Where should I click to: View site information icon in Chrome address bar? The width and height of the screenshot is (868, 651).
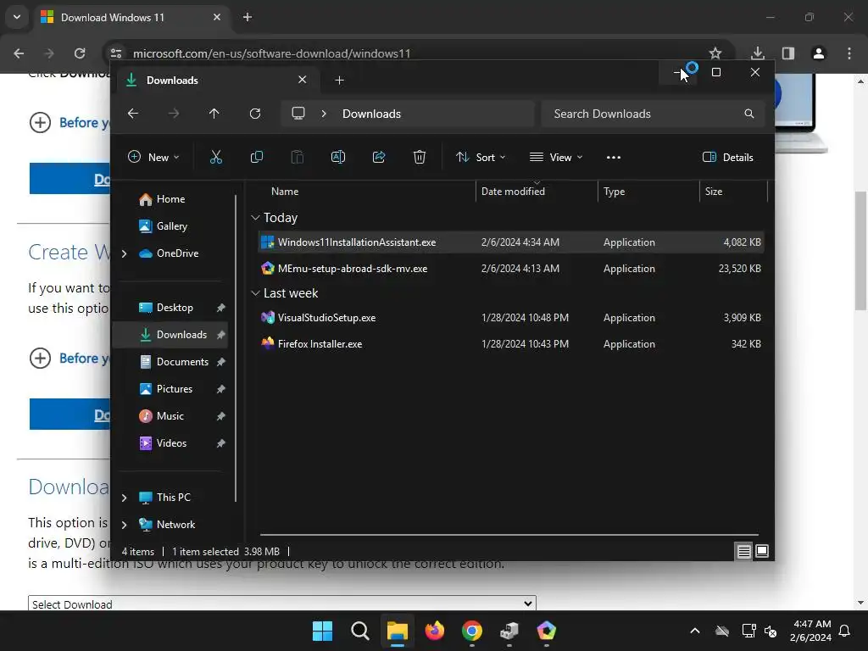click(115, 53)
